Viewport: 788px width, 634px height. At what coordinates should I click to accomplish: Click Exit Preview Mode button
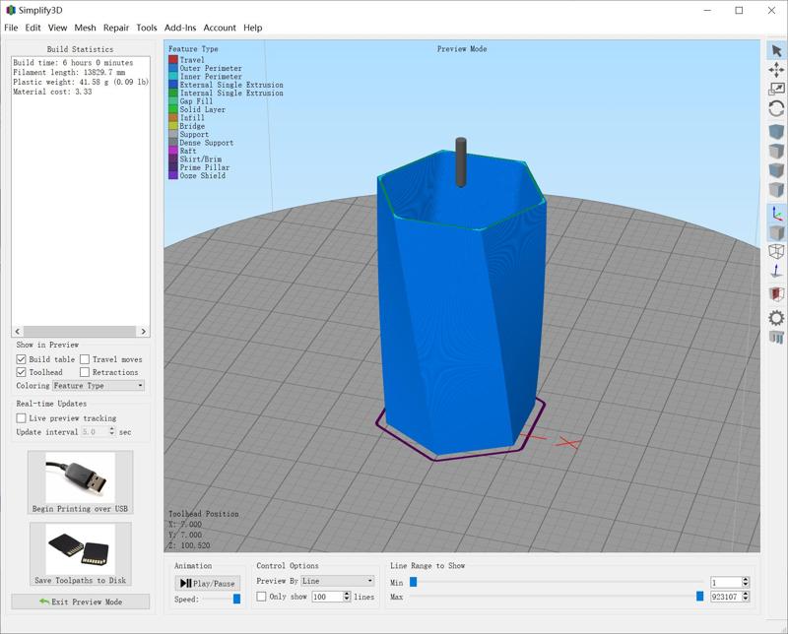(81, 602)
